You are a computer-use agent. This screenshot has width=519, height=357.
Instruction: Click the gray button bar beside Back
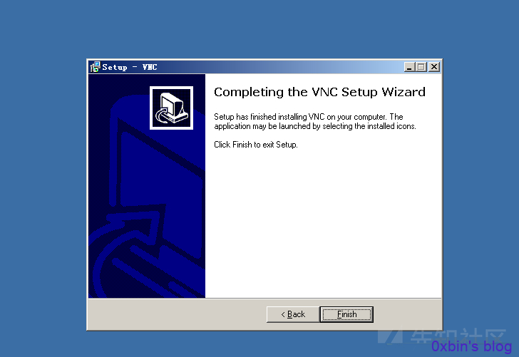coord(177,314)
